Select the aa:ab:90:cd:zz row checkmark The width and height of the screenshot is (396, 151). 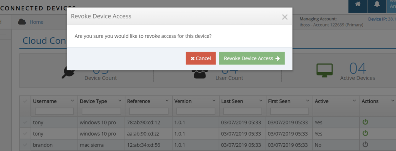pos(25,134)
